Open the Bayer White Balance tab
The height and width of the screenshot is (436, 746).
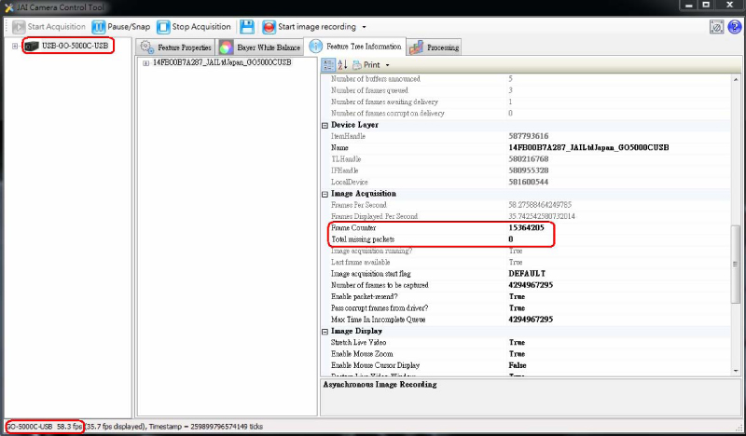[x=261, y=47]
